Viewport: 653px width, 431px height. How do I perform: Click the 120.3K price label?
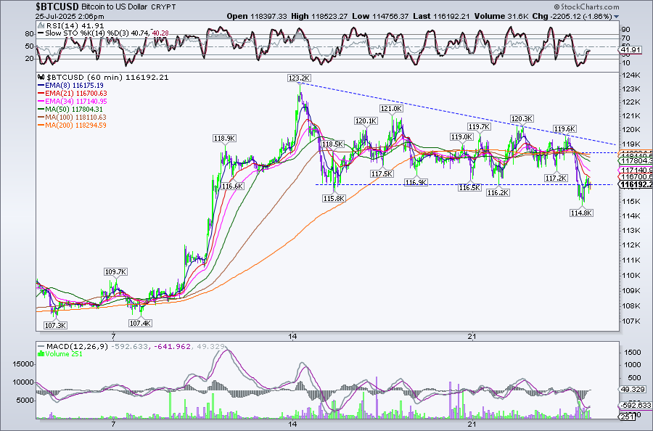[x=522, y=119]
